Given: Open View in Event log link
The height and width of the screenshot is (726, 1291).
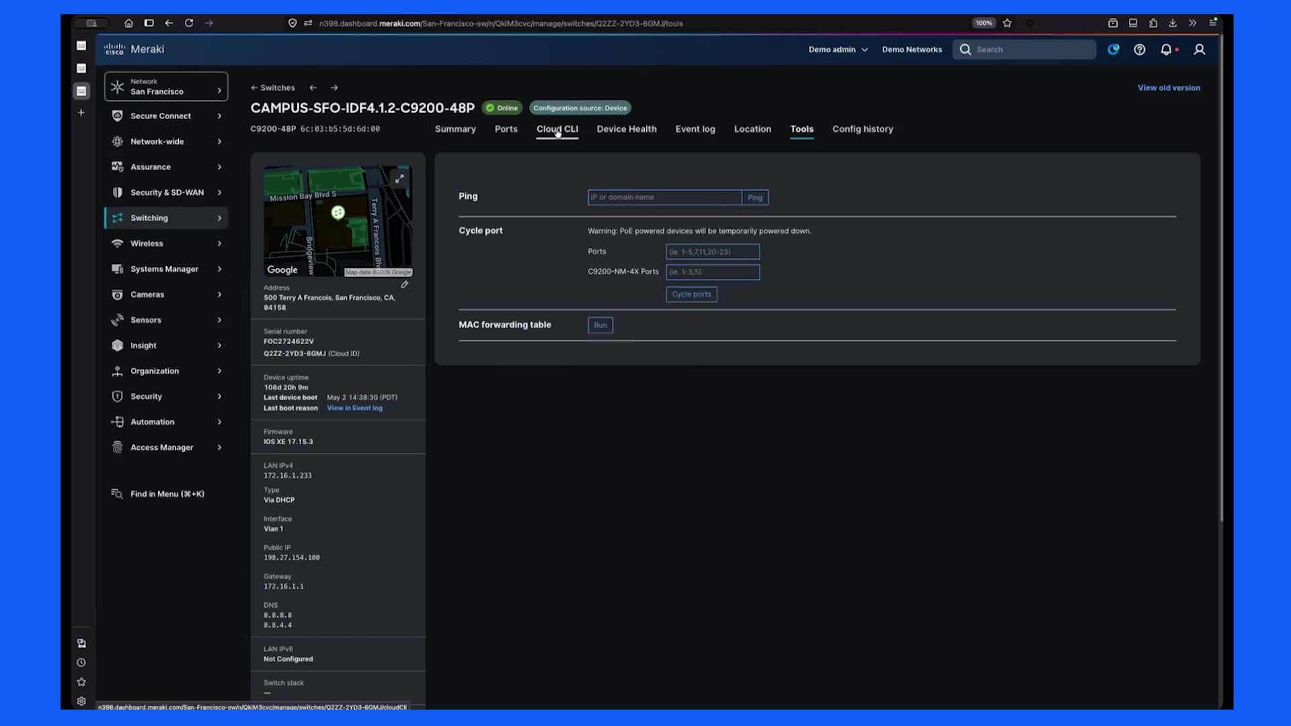Looking at the screenshot, I should [x=354, y=408].
